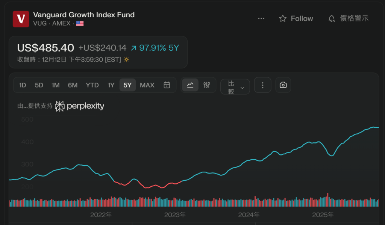Select the YTD time range
The image size is (385, 225).
pos(92,85)
